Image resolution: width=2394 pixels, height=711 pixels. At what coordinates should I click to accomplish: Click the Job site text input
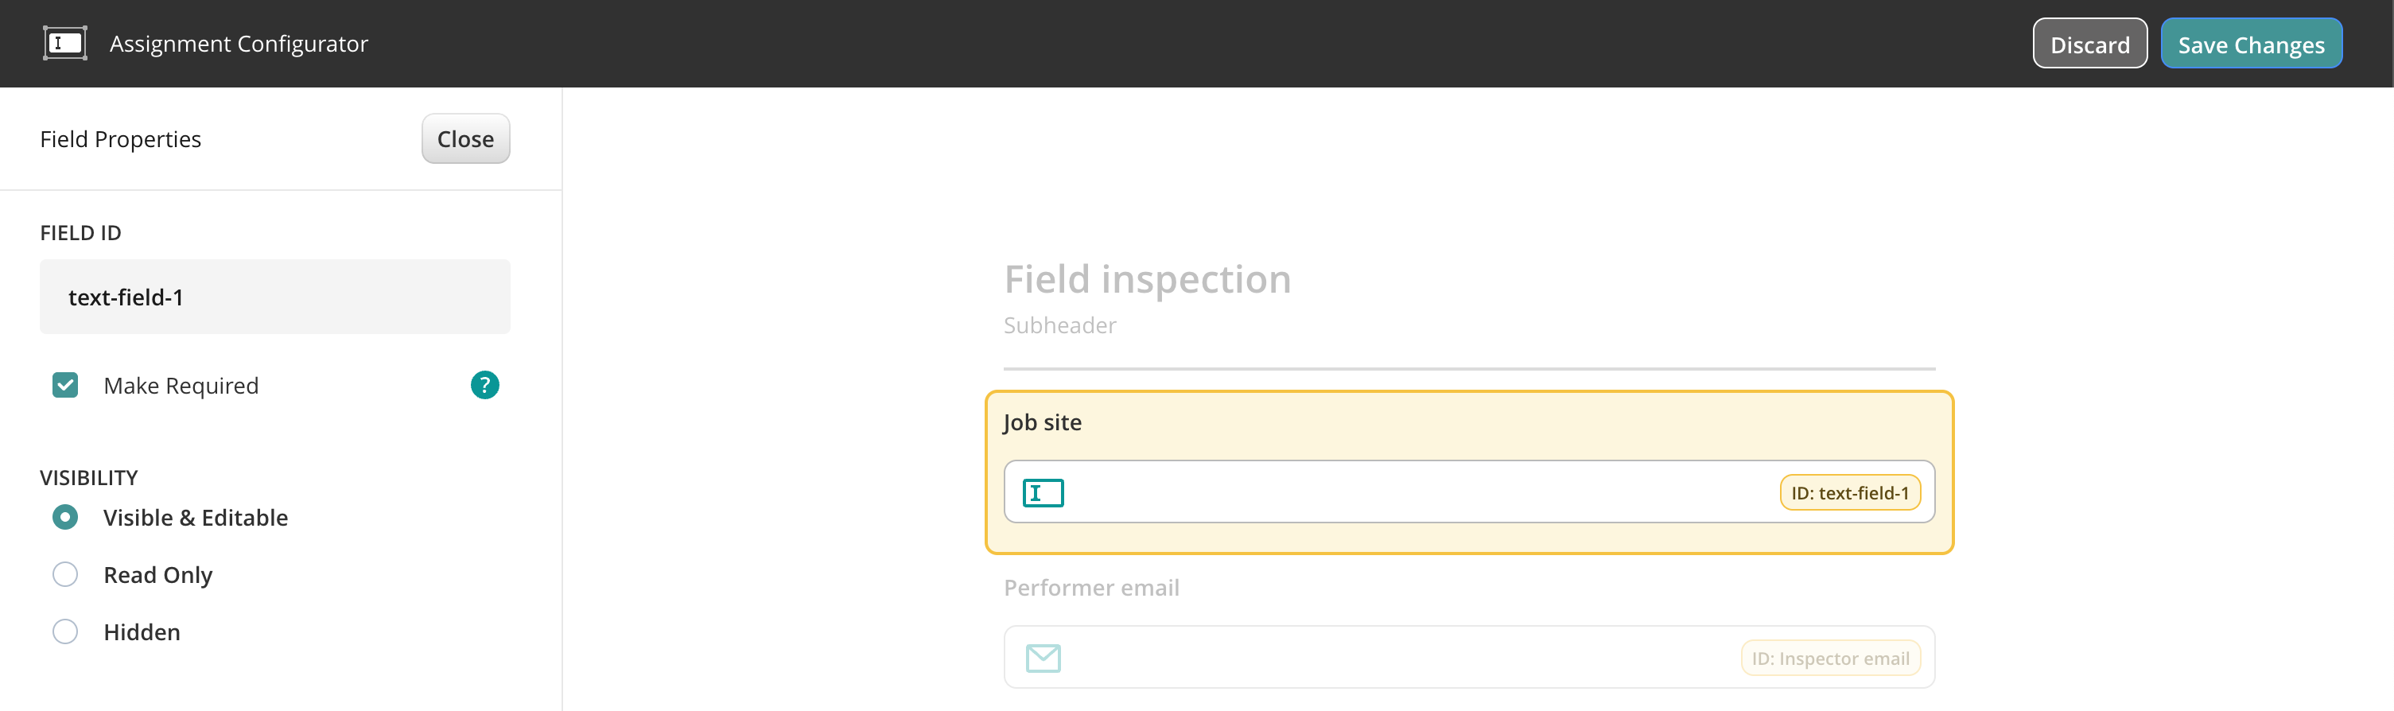pyautogui.click(x=1413, y=492)
